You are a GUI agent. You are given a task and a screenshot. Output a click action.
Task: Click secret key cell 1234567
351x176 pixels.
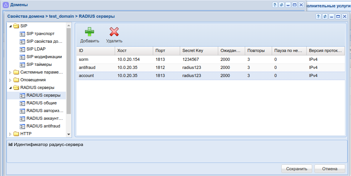point(191,59)
